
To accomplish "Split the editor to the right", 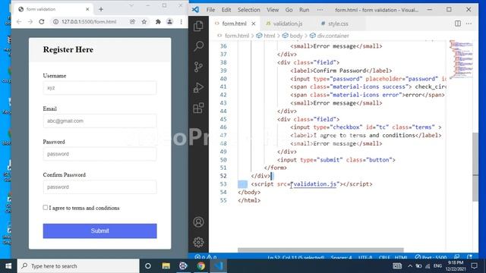I will pyautogui.click(x=458, y=24).
